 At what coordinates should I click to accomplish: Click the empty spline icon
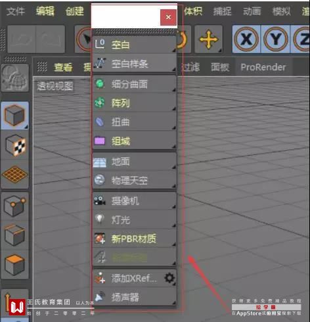coord(100,63)
